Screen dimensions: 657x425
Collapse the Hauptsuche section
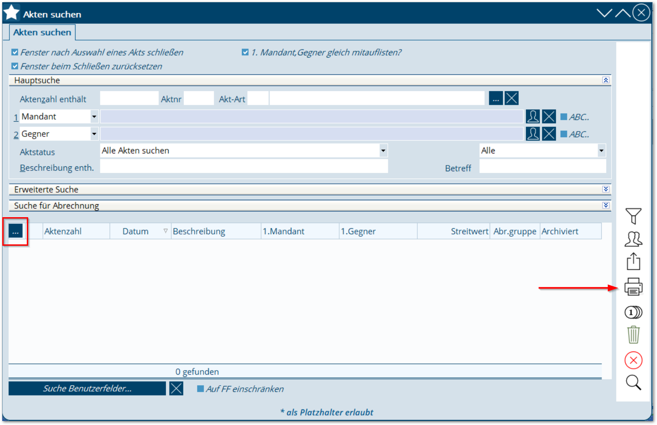[606, 80]
